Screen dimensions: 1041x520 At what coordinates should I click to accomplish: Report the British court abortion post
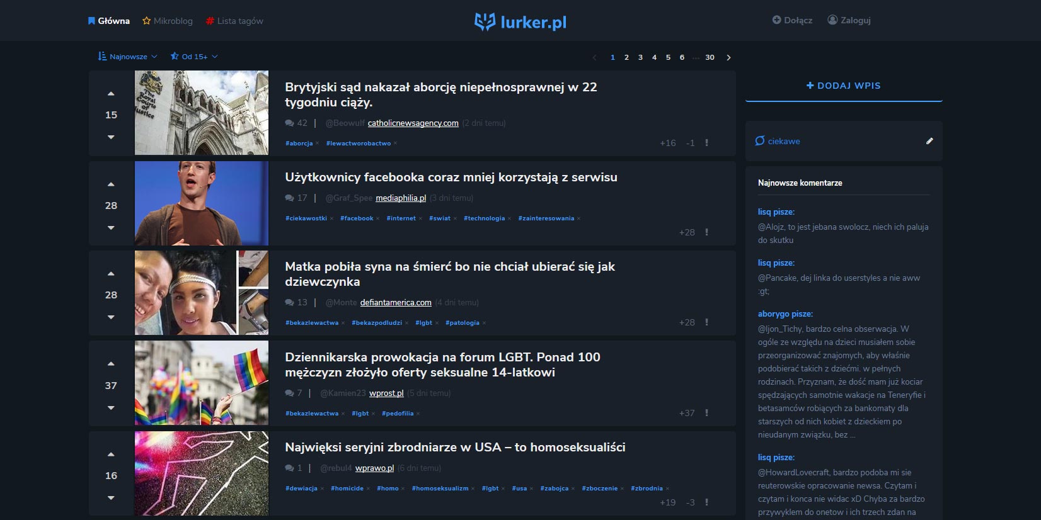tap(706, 143)
